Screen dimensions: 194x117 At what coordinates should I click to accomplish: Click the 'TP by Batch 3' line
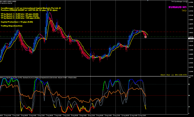20,18
